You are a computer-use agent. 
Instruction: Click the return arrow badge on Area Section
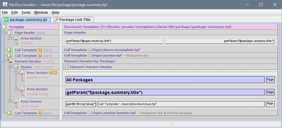point(55,73)
